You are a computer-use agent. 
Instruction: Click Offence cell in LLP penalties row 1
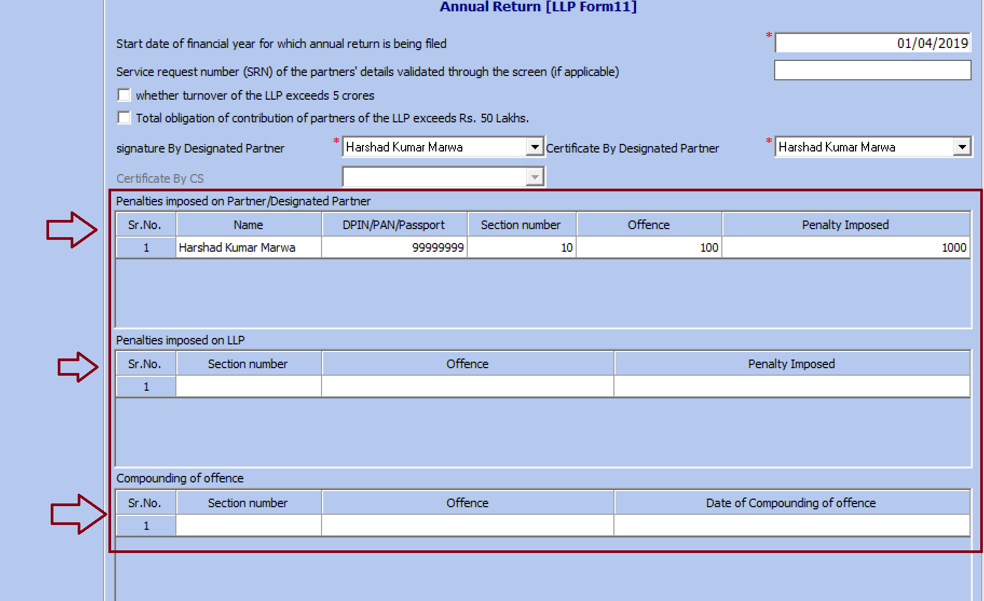[468, 386]
